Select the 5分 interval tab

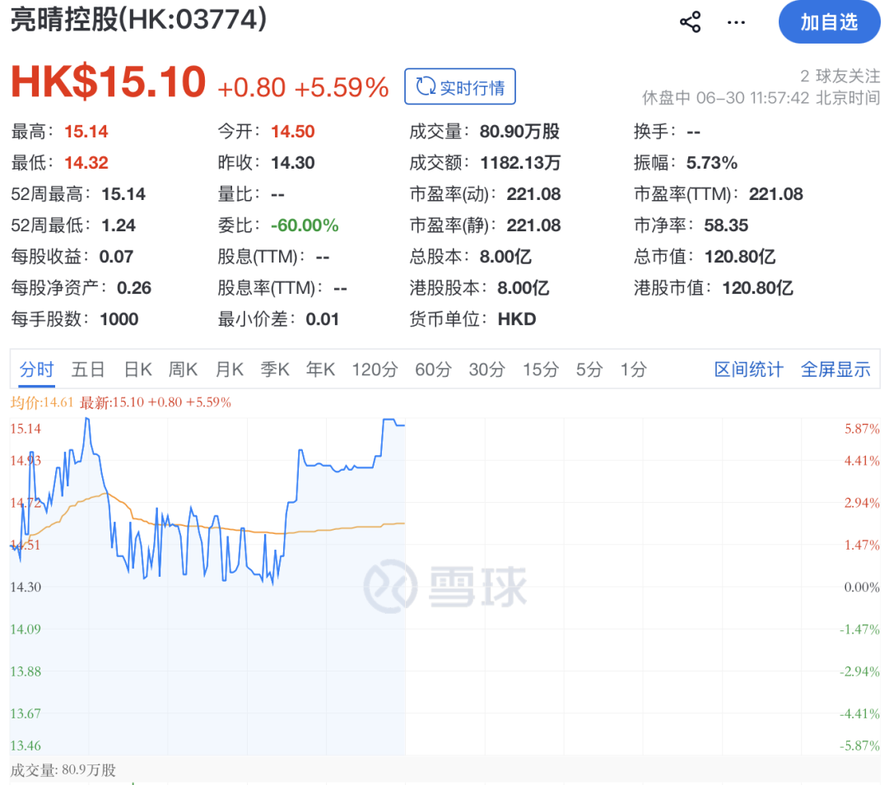point(589,369)
